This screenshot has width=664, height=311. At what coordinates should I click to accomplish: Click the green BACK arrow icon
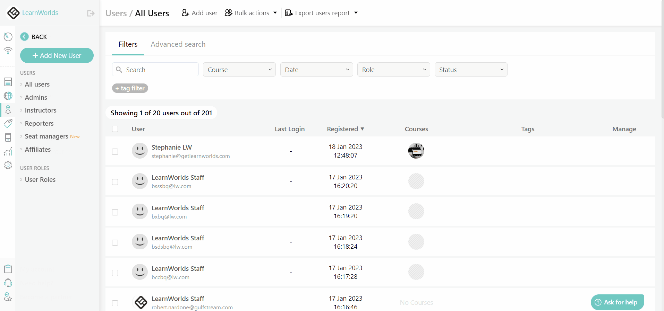(x=24, y=37)
